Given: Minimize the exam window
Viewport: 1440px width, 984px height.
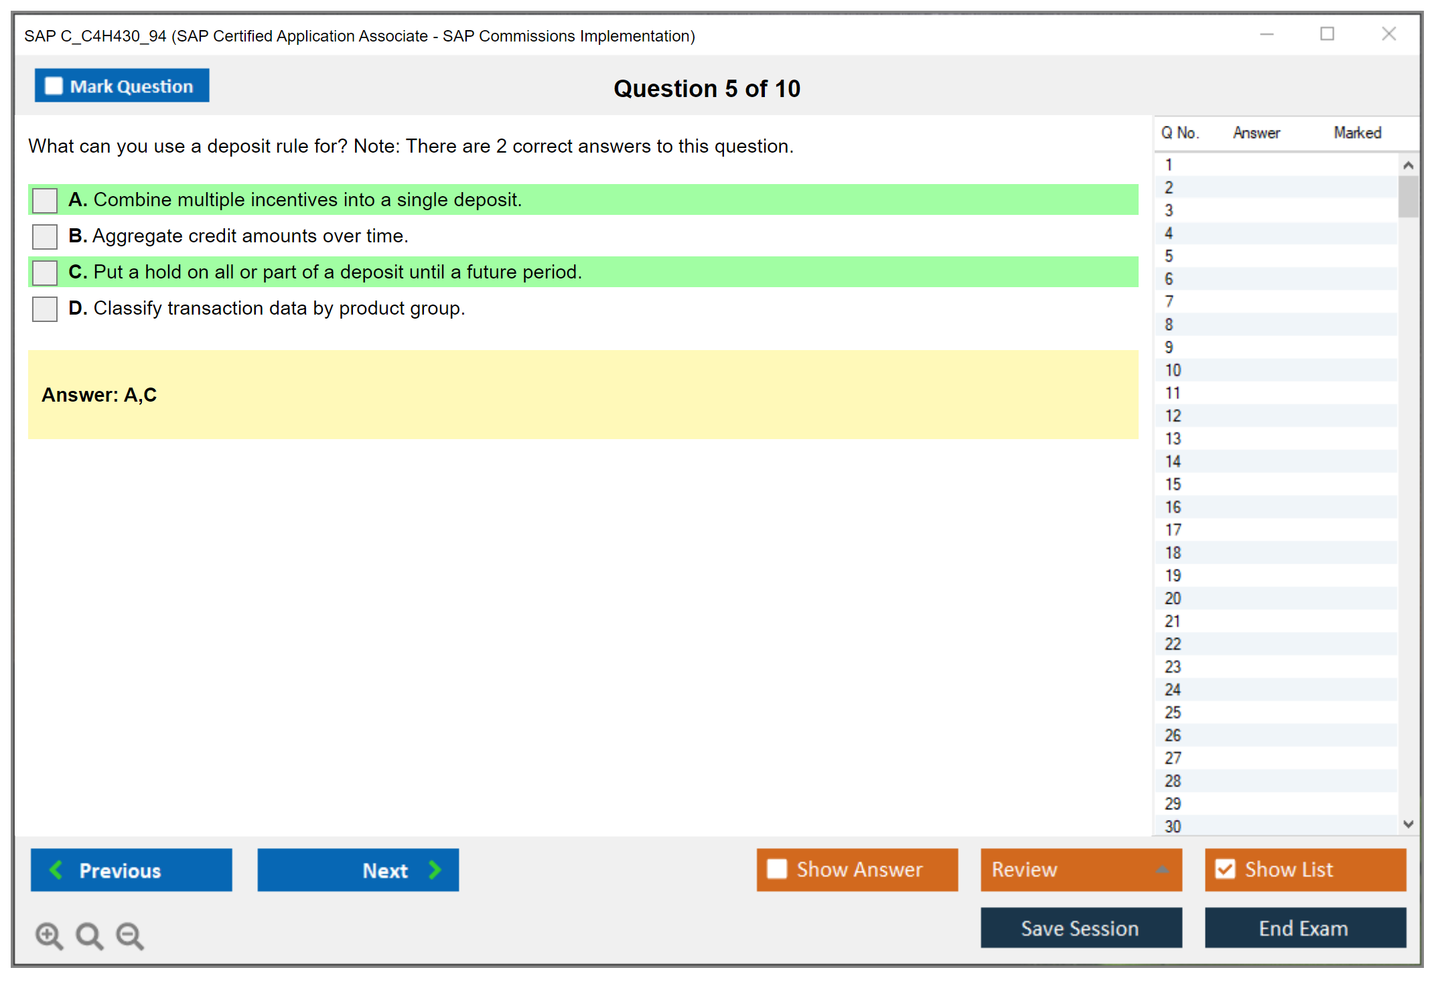Looking at the screenshot, I should 1267,34.
